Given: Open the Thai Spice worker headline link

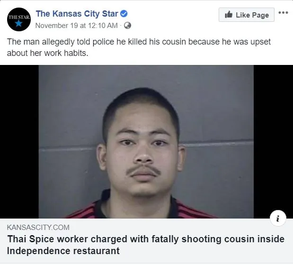Looking at the screenshot, I should click(146, 245).
